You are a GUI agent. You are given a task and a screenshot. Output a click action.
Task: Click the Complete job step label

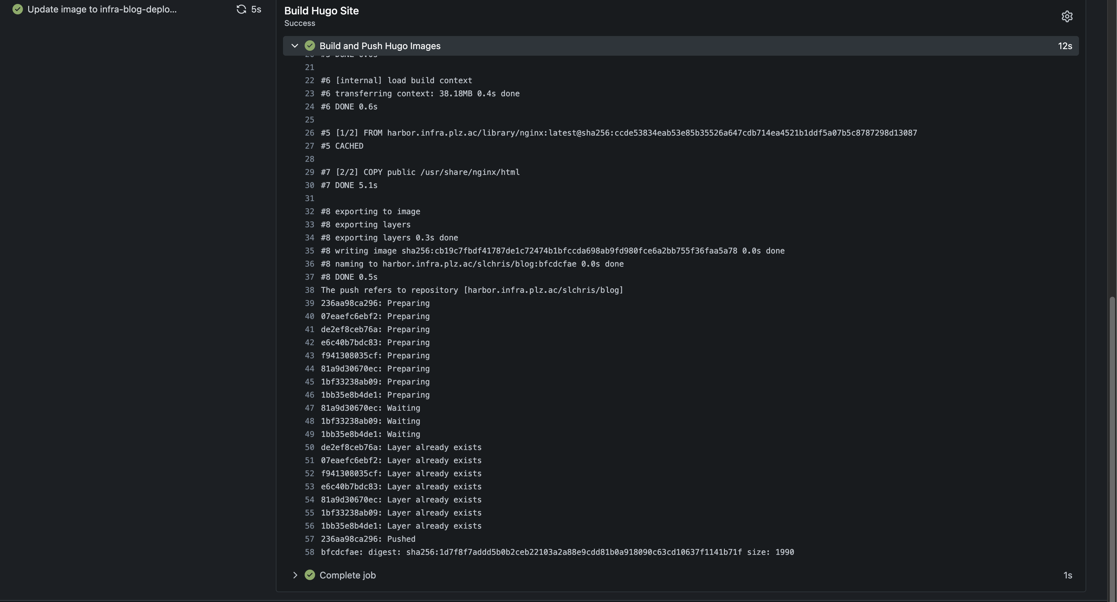[347, 575]
